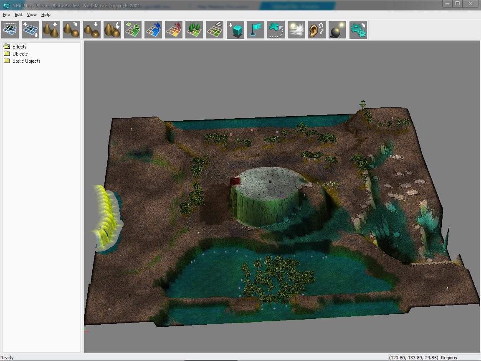Select the terrain grid selection tool

click(10, 30)
